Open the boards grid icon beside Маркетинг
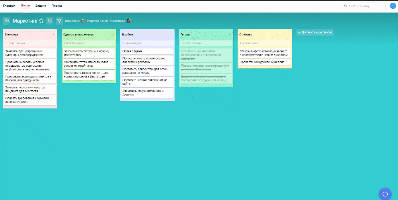The image size is (398, 200). coord(7,21)
